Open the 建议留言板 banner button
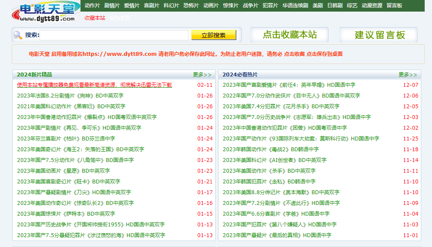Screen dimensions: 432x247 (379, 35)
